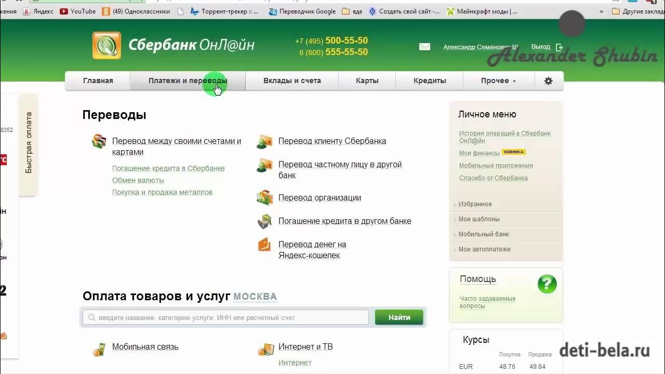665x374 pixels.
Task: Go to Главная tab
Action: 98,81
